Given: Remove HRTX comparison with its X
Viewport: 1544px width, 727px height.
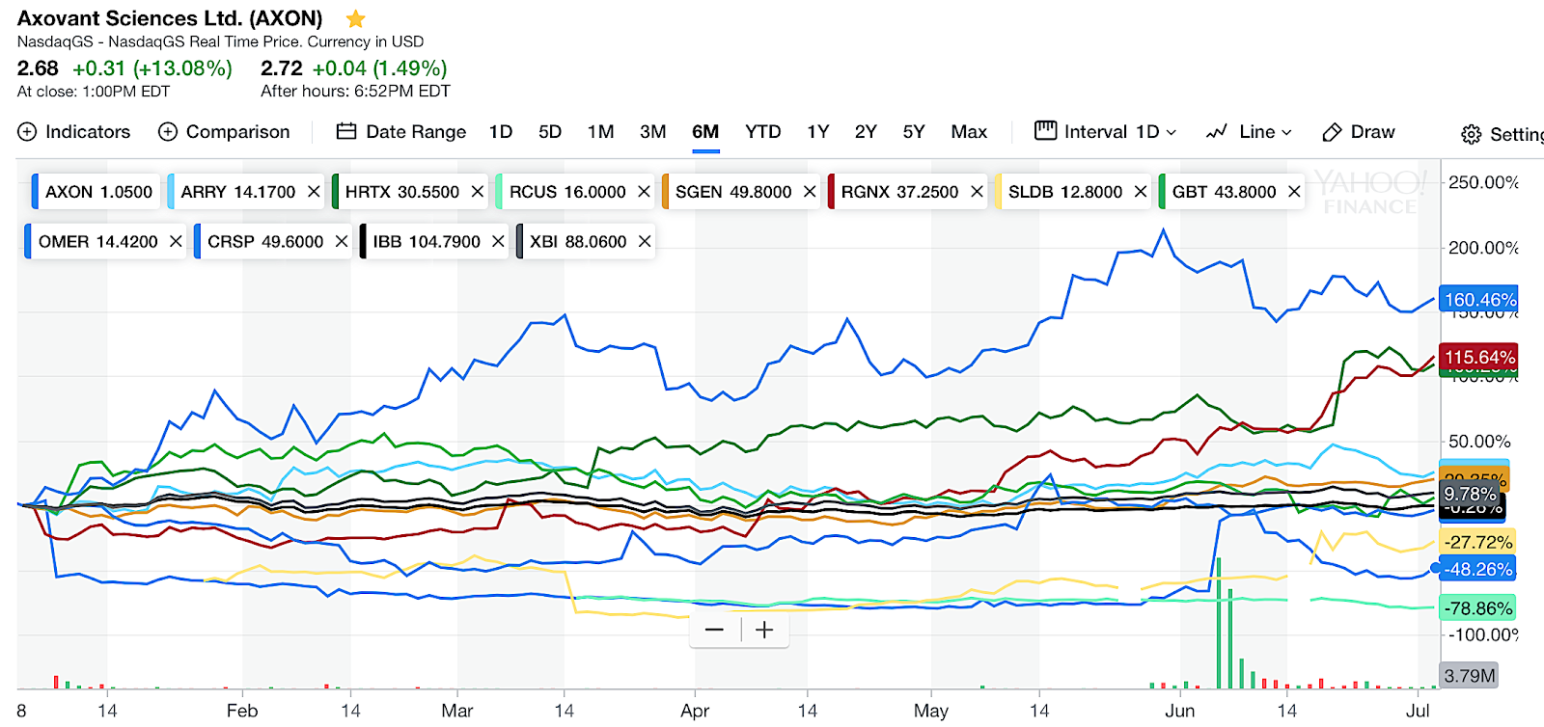Looking at the screenshot, I should pos(477,192).
